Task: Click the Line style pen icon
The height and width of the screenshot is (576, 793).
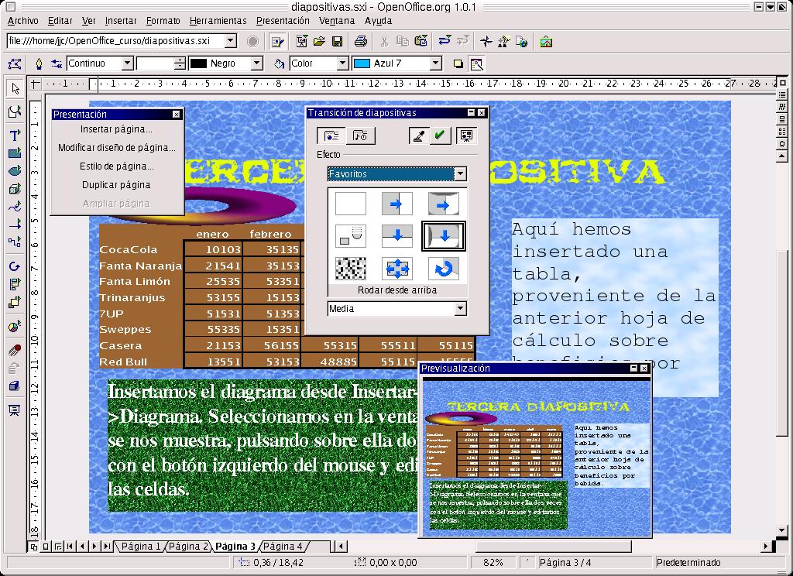Action: tap(39, 63)
